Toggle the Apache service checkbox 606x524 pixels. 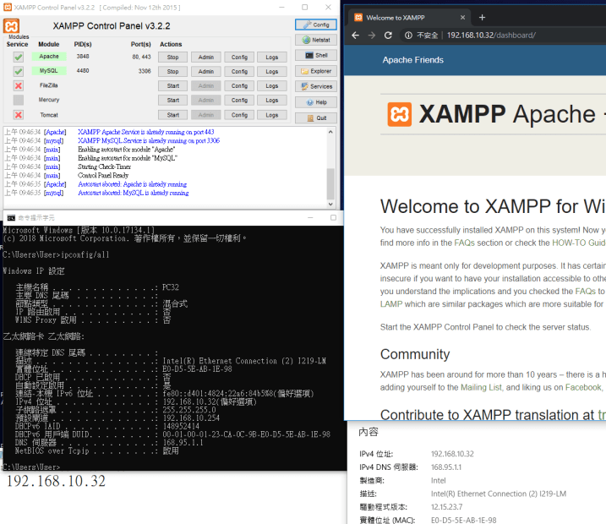pyautogui.click(x=19, y=57)
